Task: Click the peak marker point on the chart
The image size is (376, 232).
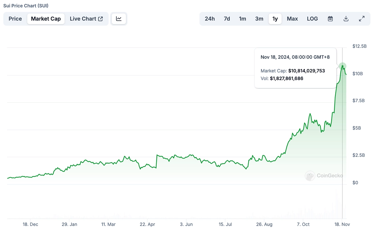Action: coord(342,66)
